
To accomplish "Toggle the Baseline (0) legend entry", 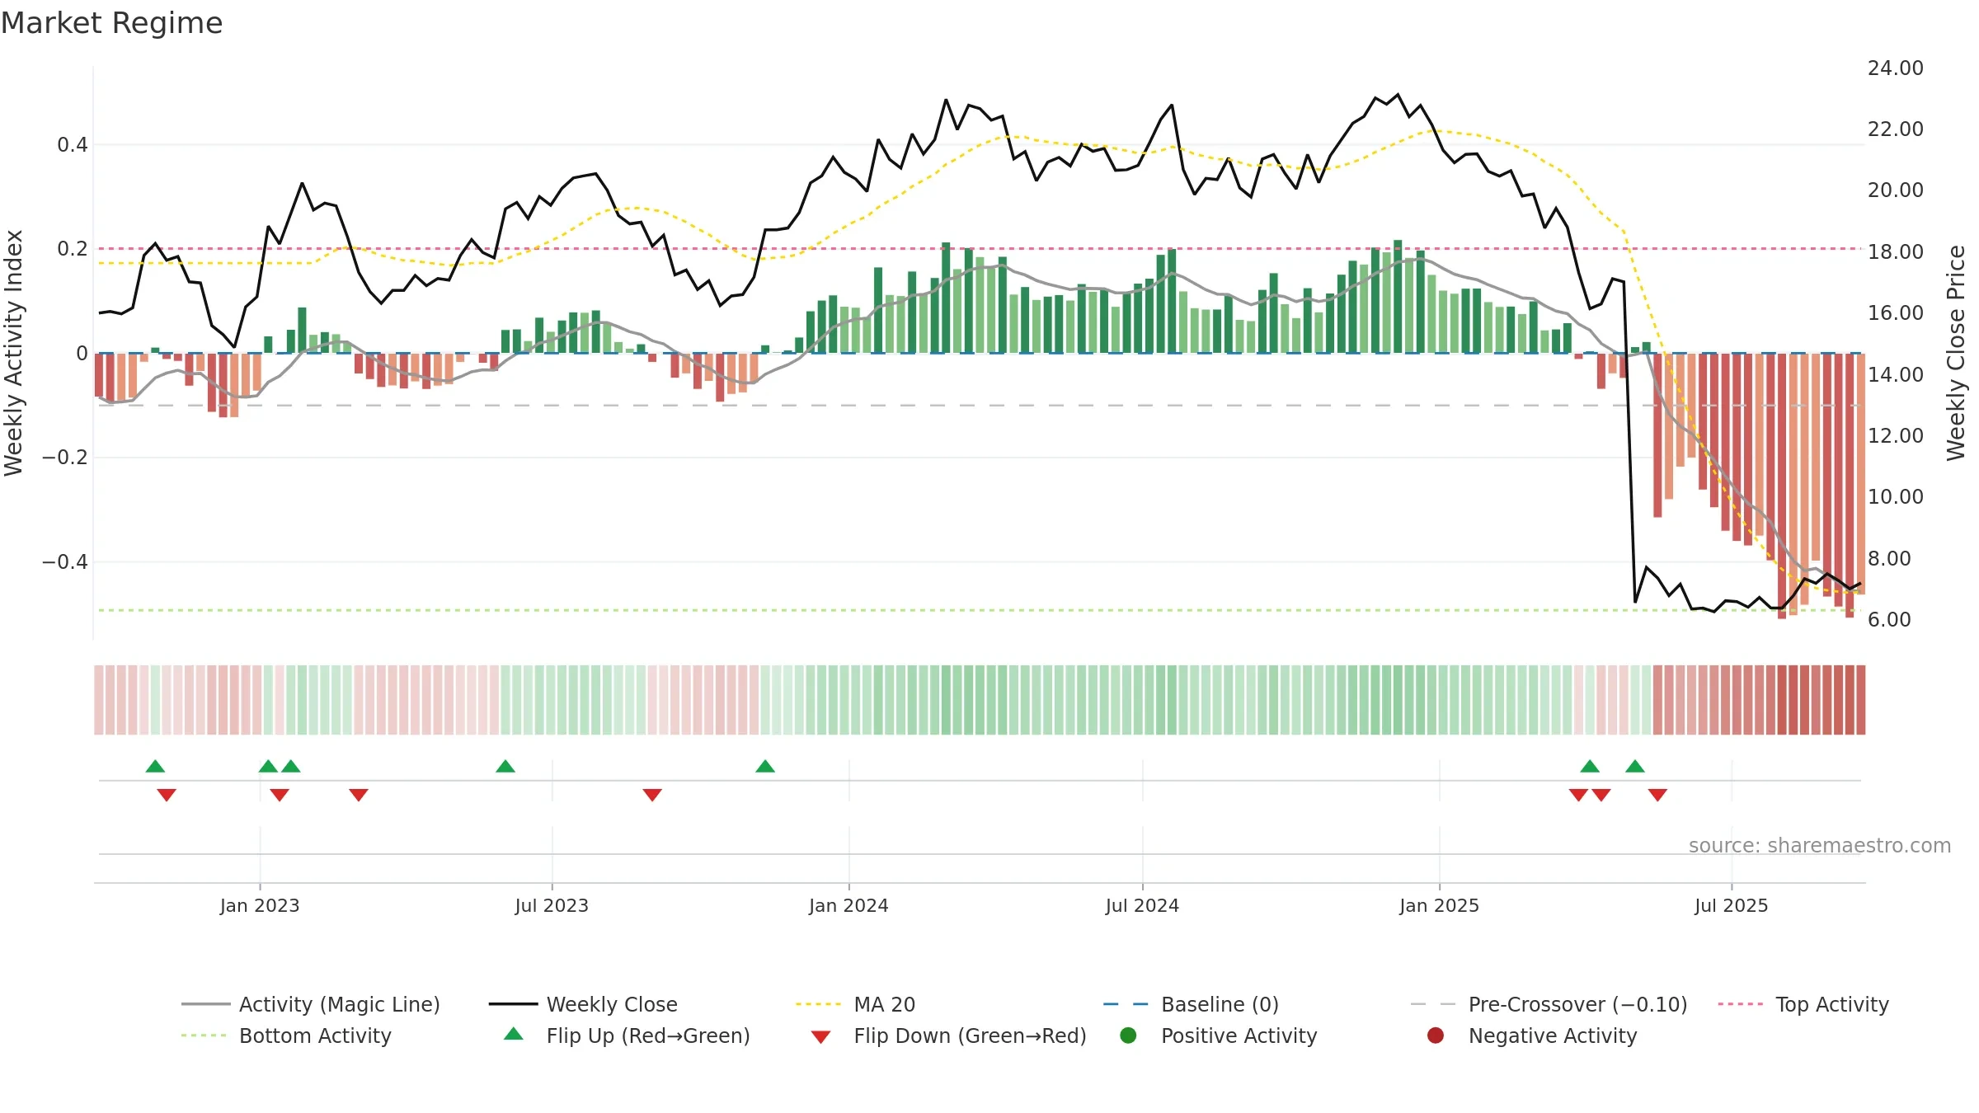I will click(1191, 1004).
